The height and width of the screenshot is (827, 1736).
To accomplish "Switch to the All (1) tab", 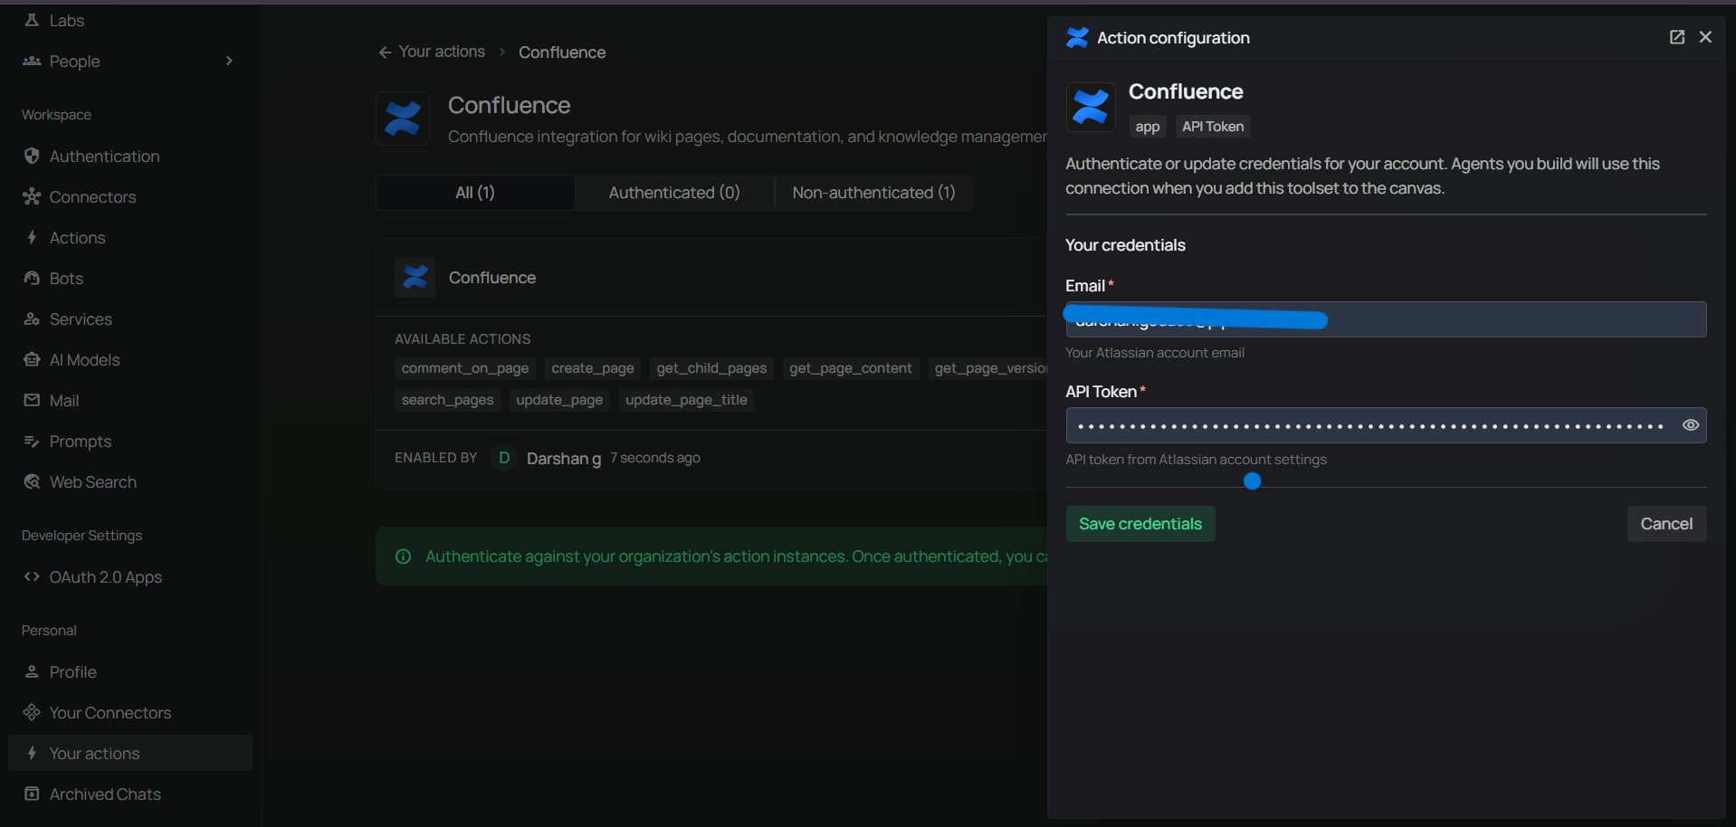I will pyautogui.click(x=475, y=193).
